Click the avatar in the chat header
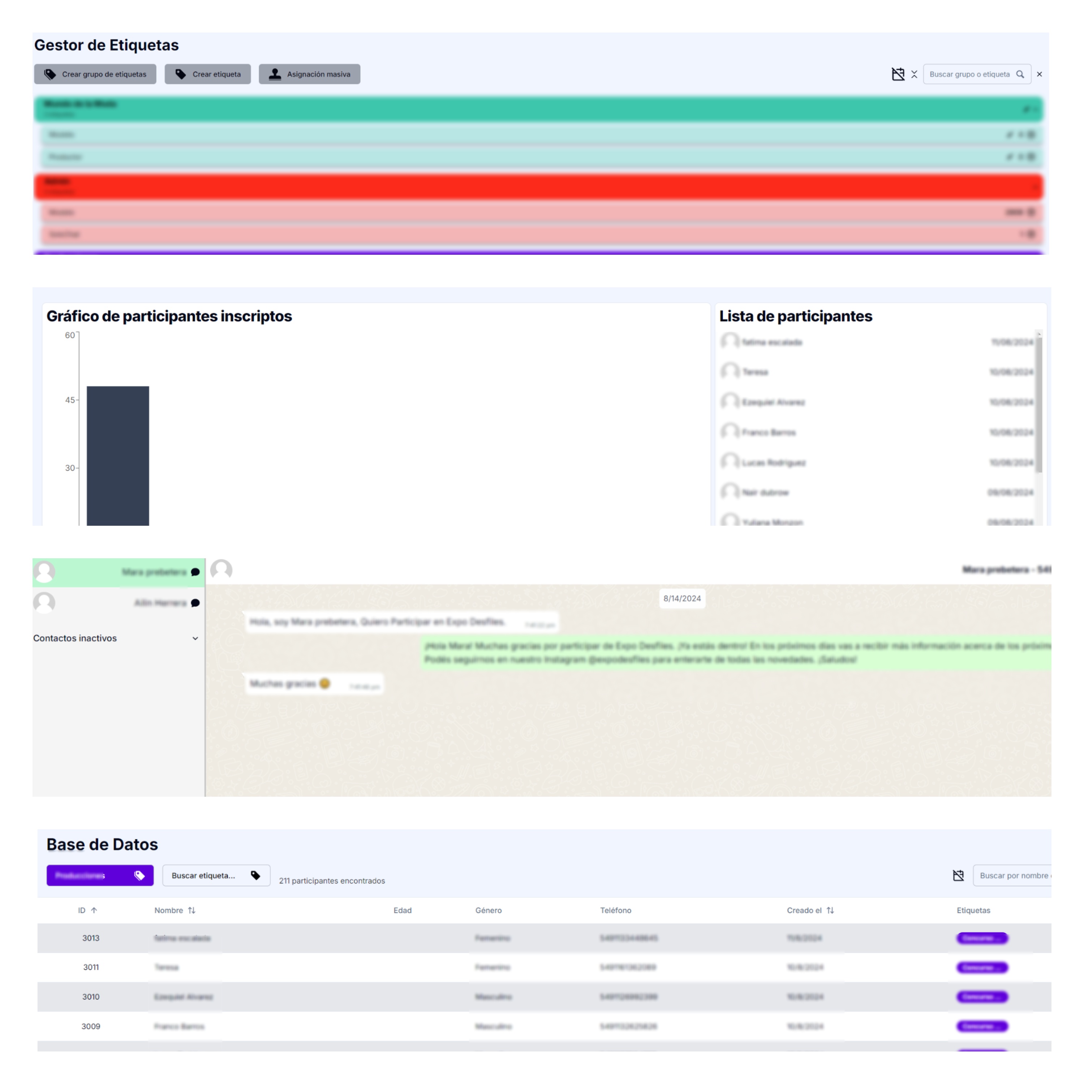1084x1084 pixels. (221, 569)
